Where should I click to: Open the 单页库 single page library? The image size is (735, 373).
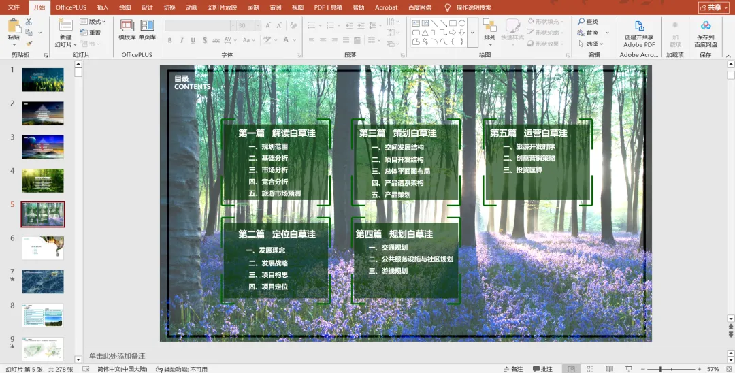pos(147,30)
